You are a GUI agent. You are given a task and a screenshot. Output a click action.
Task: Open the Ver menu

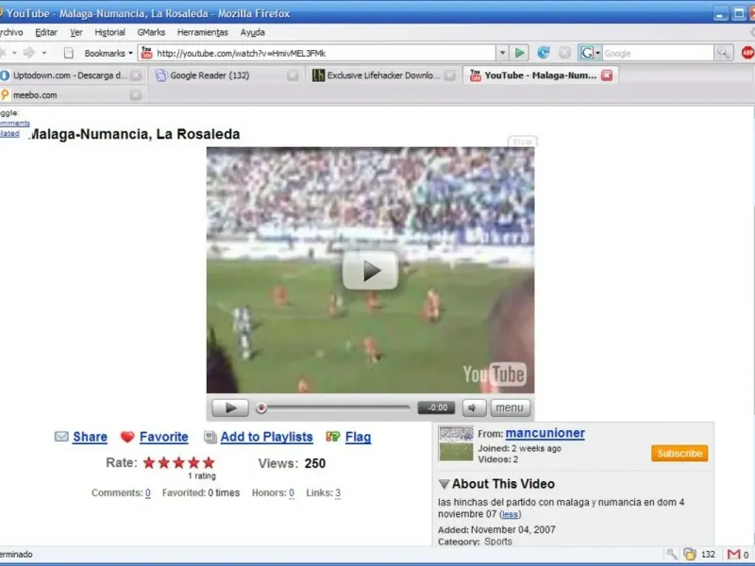(x=76, y=32)
